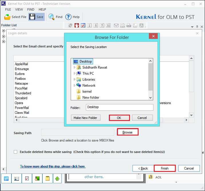205x191 pixels.
Task: Click the pin icon of the right panel
Action: point(197,27)
